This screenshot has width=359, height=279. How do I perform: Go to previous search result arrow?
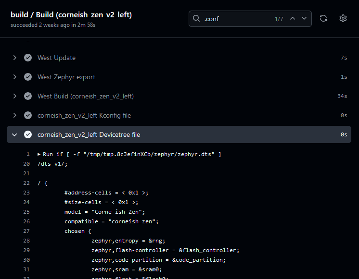pyautogui.click(x=293, y=18)
